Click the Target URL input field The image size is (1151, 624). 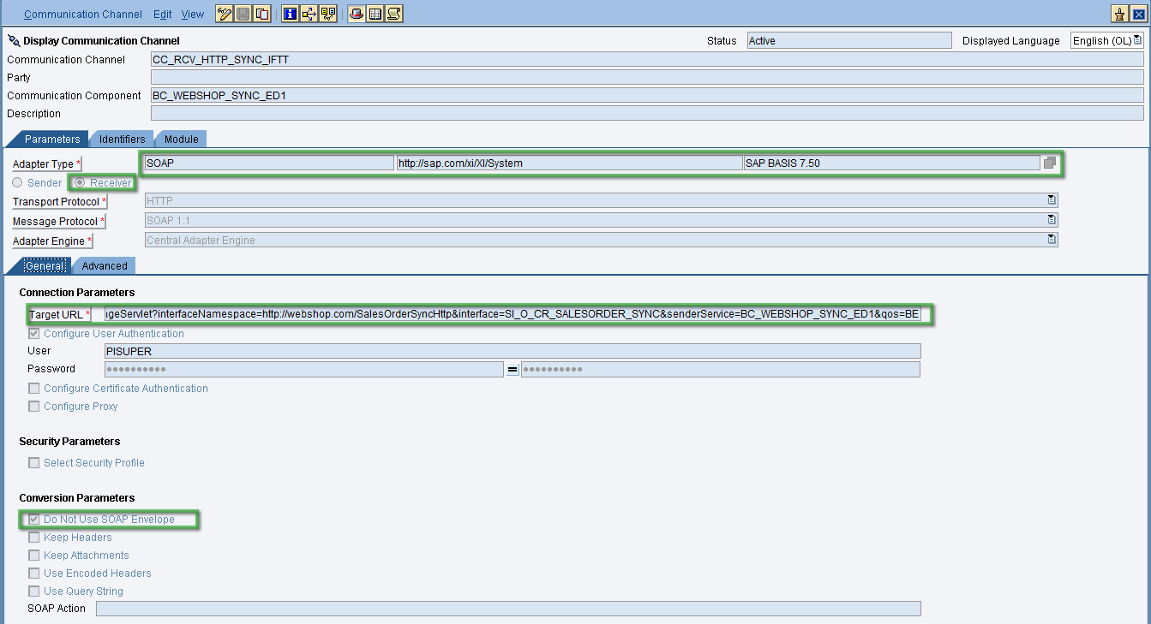(x=512, y=315)
